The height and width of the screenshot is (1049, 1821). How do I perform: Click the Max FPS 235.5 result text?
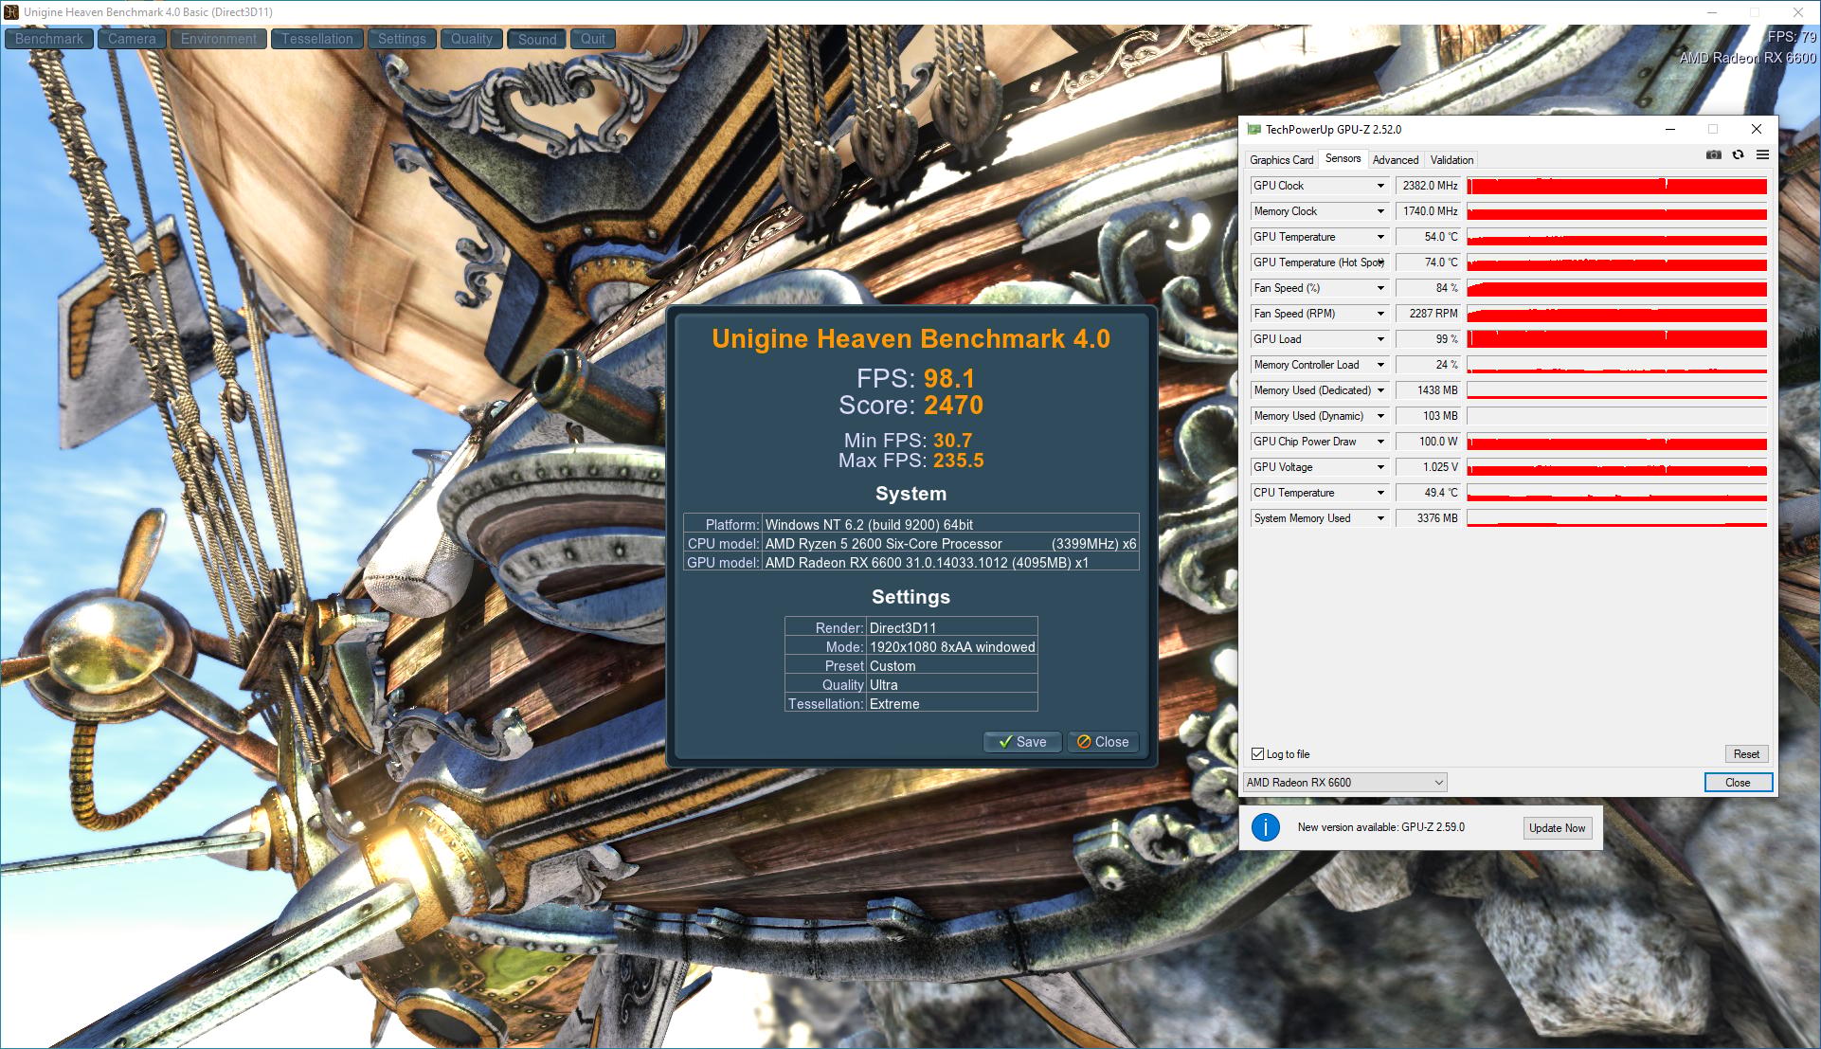[910, 461]
